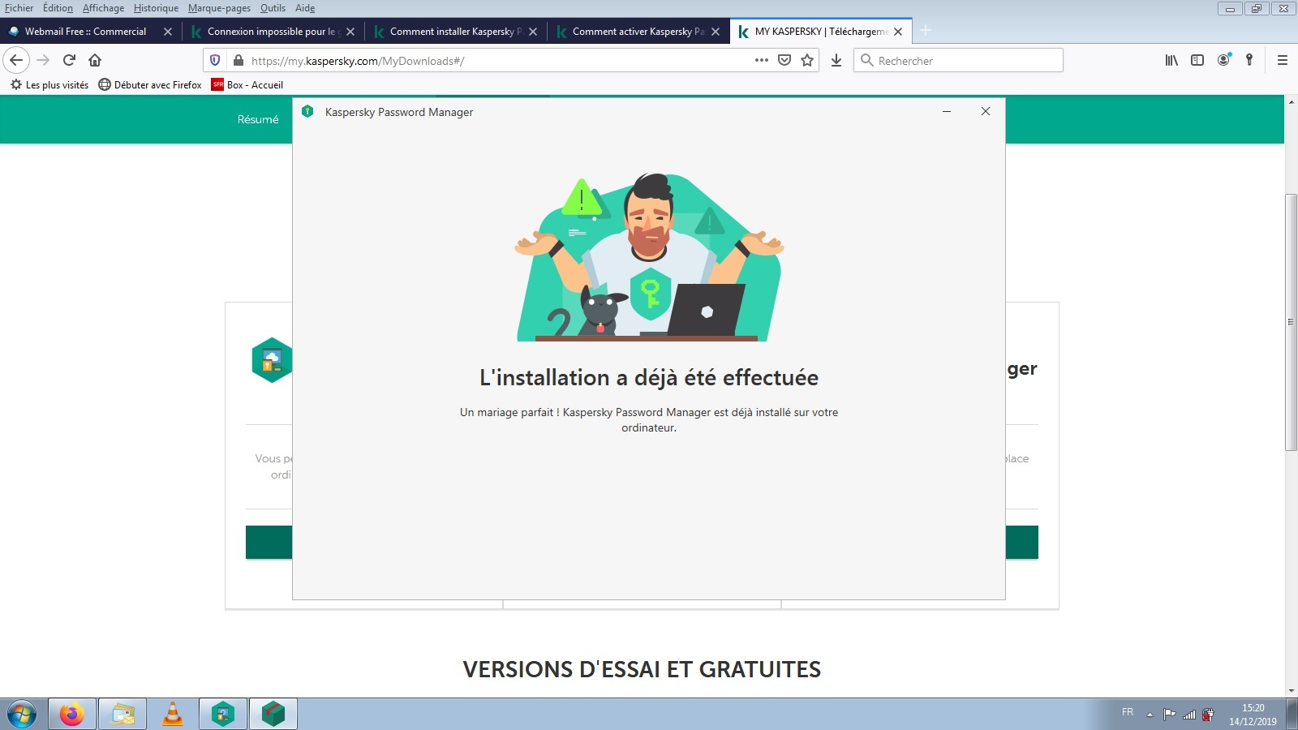Launch VLC media player from taskbar

tap(173, 715)
